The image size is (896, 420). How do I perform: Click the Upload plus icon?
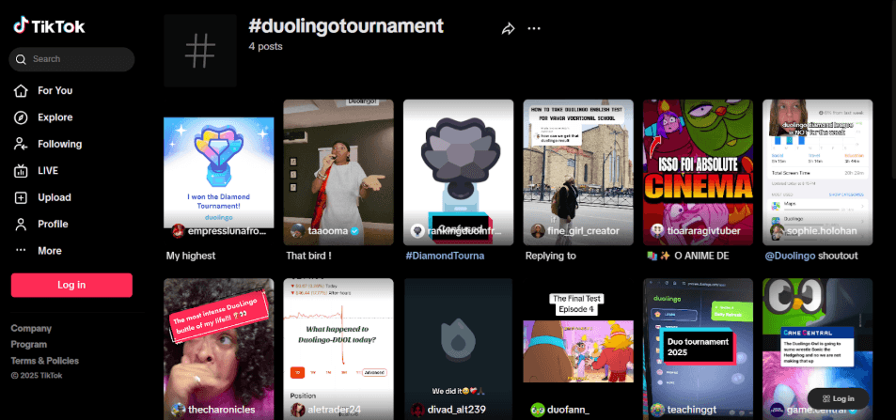pos(21,197)
